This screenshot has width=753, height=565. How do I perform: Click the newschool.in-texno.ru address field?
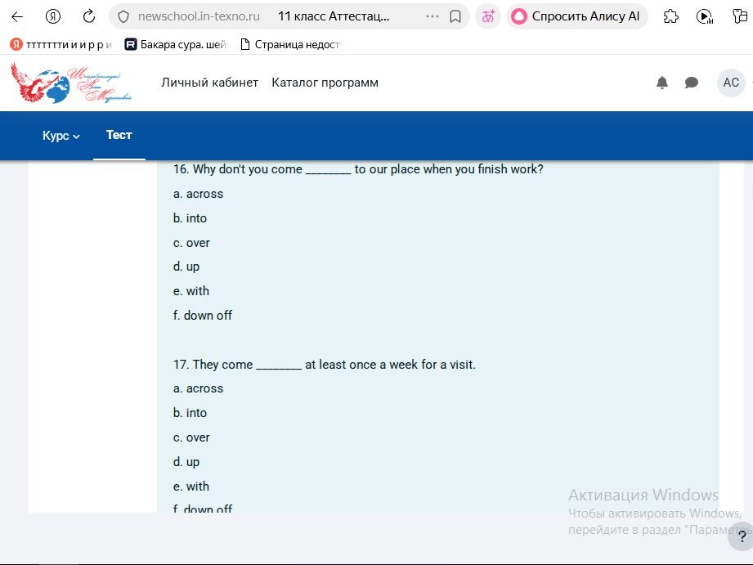(x=199, y=17)
